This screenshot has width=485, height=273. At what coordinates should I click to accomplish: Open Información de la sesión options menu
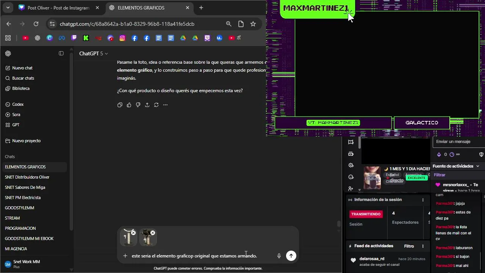[x=423, y=200]
